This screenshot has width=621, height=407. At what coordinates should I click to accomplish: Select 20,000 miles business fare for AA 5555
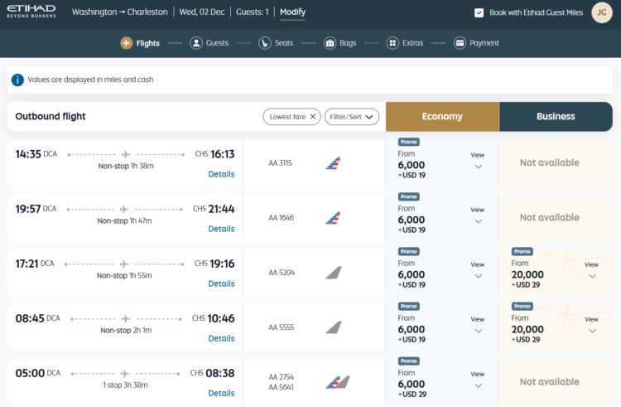tap(527, 329)
